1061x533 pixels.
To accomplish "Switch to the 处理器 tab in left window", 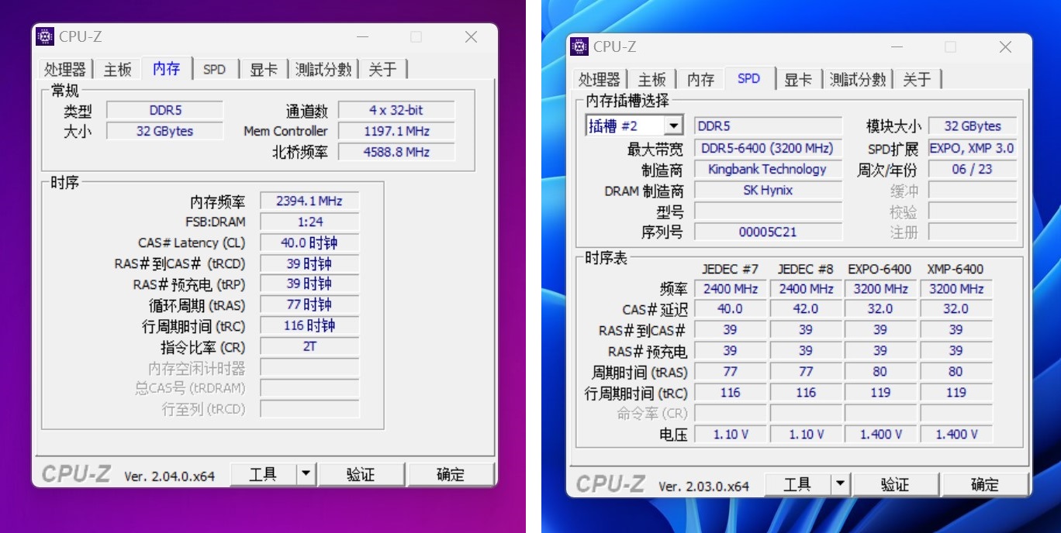I will pos(66,69).
